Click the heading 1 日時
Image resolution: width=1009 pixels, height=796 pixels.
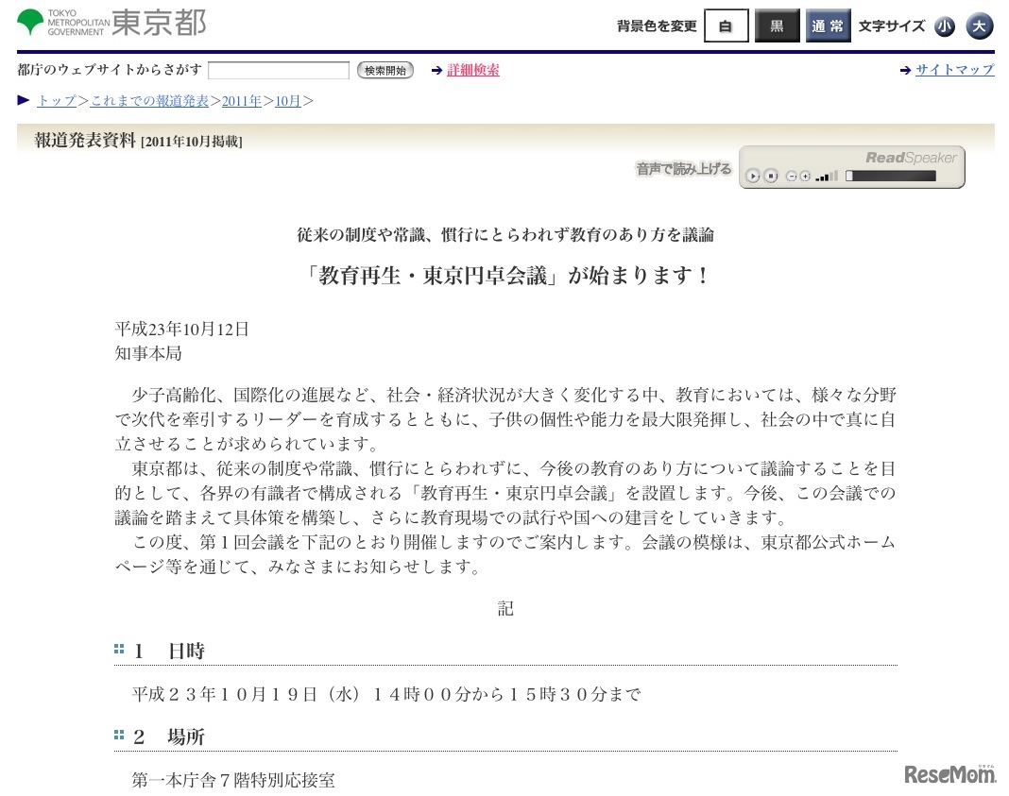pyautogui.click(x=169, y=651)
